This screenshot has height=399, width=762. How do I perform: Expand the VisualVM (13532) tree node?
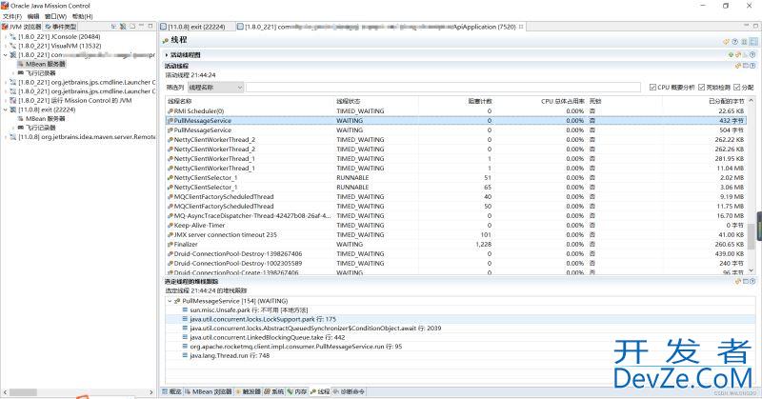[x=6, y=46]
